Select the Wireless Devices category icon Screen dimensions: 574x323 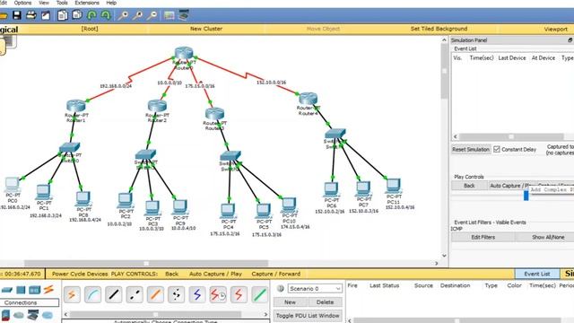(x=34, y=290)
